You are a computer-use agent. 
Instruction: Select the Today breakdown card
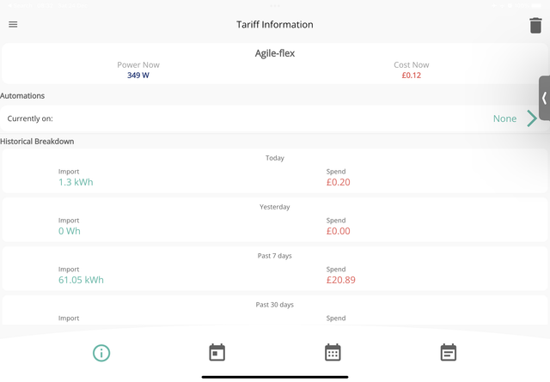tap(275, 171)
